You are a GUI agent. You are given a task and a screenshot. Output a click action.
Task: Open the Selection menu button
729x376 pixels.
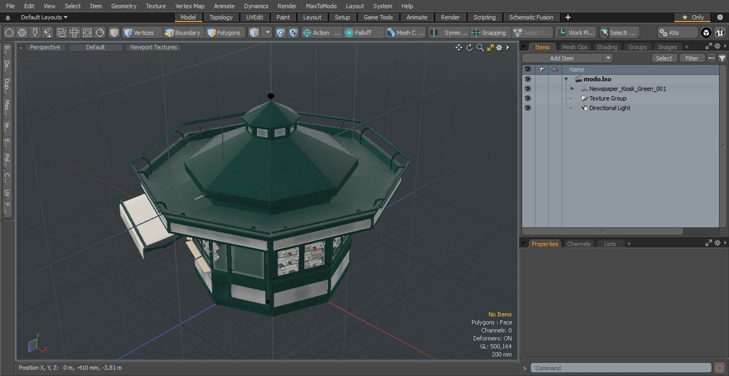tap(619, 33)
